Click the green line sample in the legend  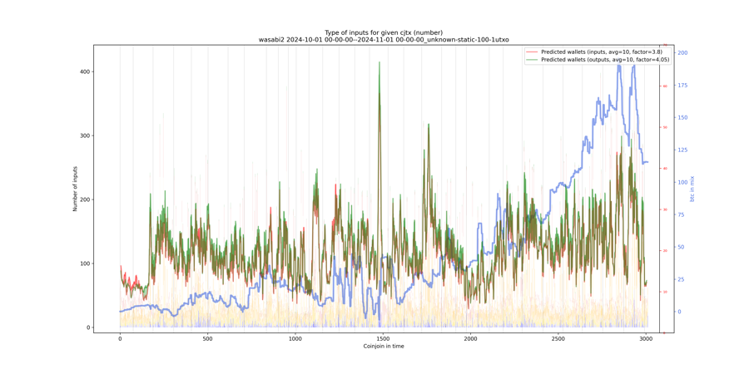click(532, 59)
